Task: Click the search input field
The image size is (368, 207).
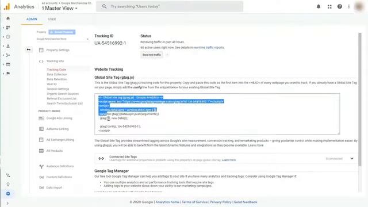Action: tap(170, 6)
